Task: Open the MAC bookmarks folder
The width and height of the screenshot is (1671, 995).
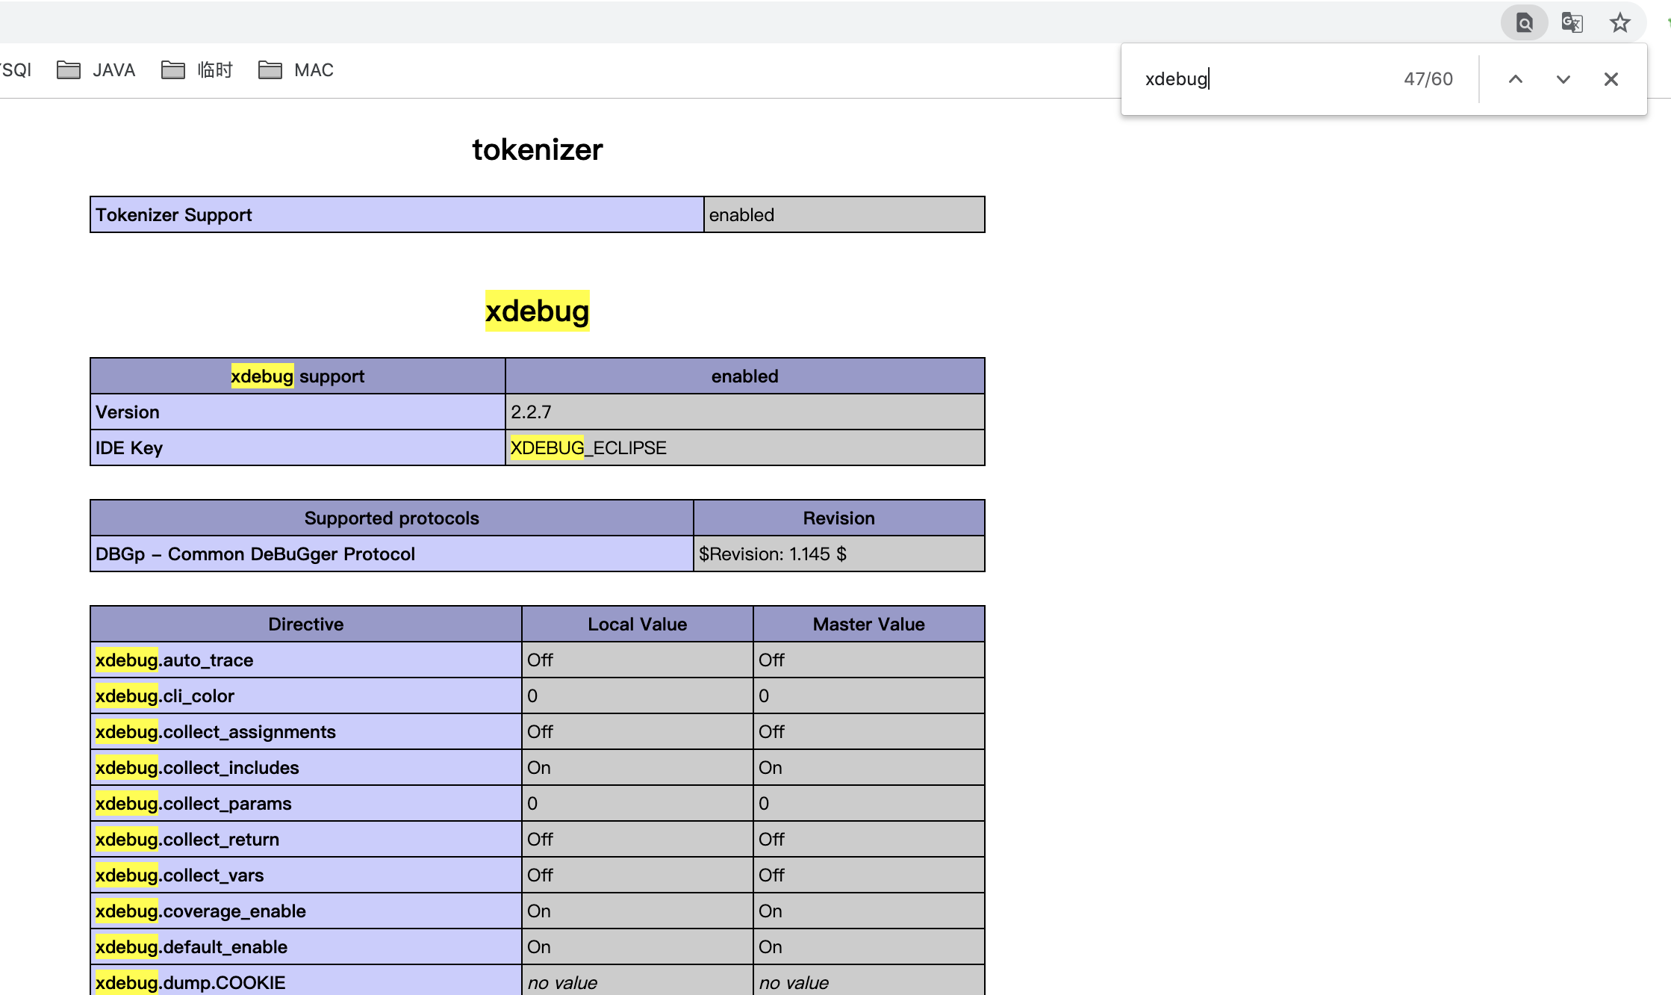Action: point(296,70)
